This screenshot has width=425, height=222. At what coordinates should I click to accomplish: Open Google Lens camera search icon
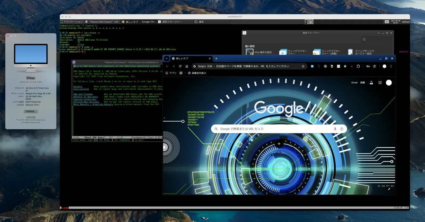click(x=342, y=129)
